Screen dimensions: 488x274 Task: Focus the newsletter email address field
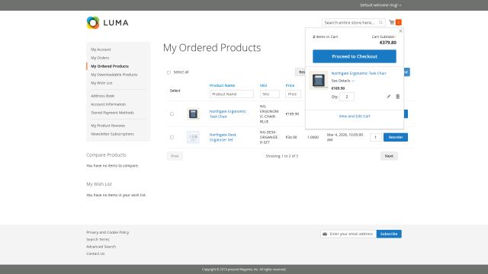(x=348, y=234)
